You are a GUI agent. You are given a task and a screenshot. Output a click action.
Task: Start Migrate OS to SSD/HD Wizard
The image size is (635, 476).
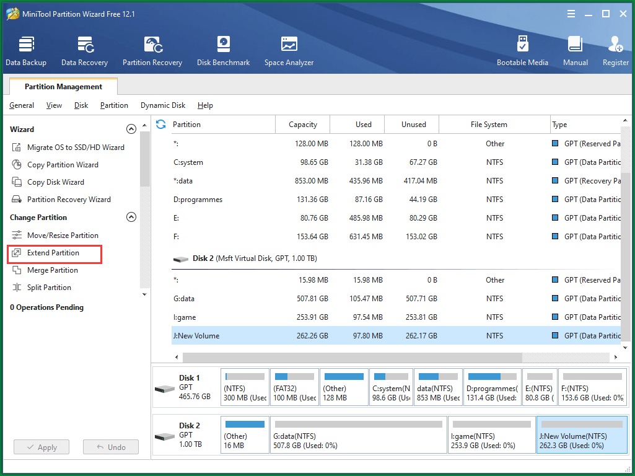pos(68,148)
